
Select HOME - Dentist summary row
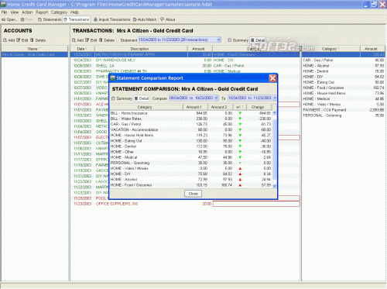(x=344, y=71)
